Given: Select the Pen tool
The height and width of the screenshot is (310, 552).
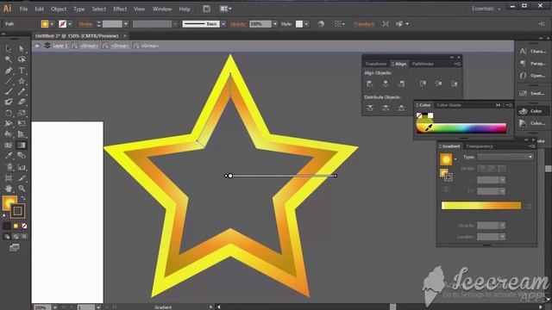Looking at the screenshot, I should point(9,71).
